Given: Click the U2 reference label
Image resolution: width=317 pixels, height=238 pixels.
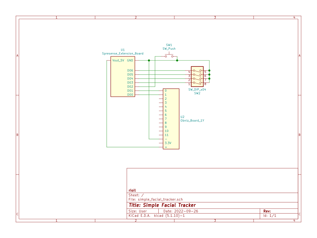Looking at the screenshot, I should [x=182, y=117].
